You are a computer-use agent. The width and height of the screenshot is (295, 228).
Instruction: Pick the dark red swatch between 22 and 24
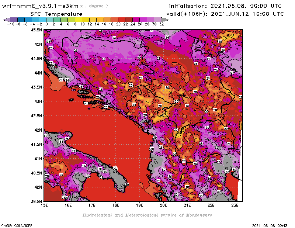pos(129,20)
